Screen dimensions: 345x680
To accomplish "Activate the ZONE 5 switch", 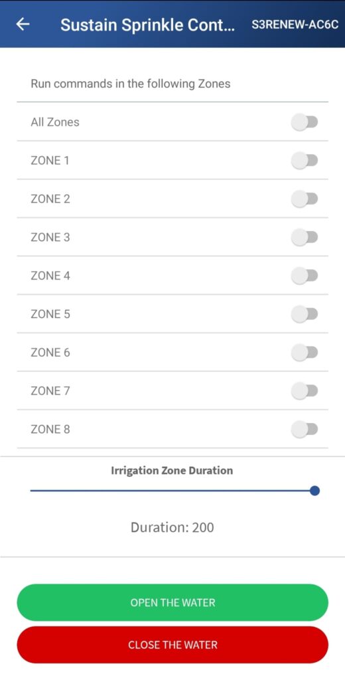I will (305, 314).
